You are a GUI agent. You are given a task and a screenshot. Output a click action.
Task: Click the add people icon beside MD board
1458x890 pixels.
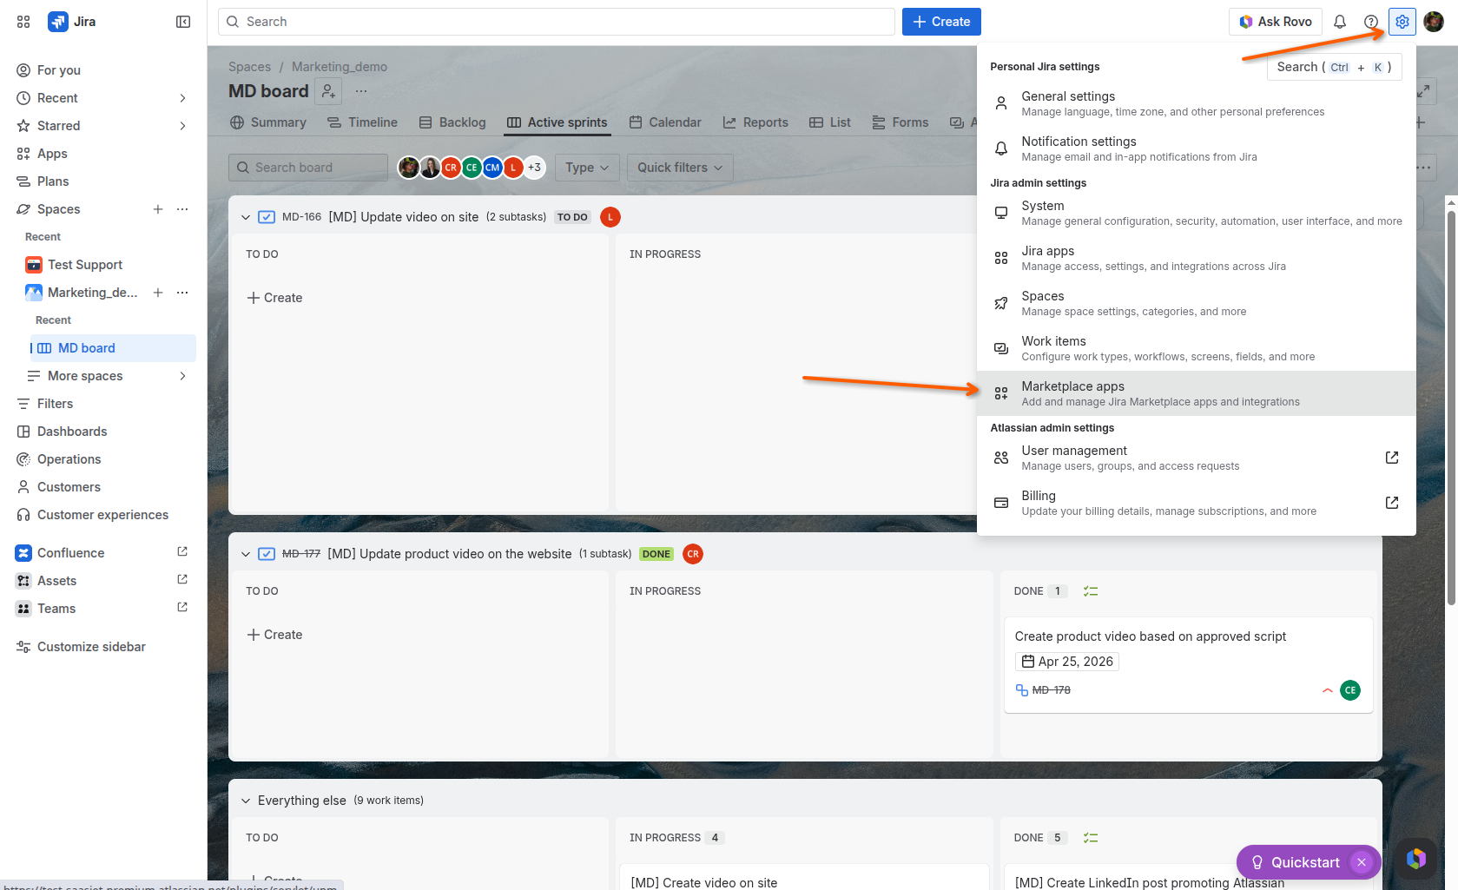tap(328, 91)
